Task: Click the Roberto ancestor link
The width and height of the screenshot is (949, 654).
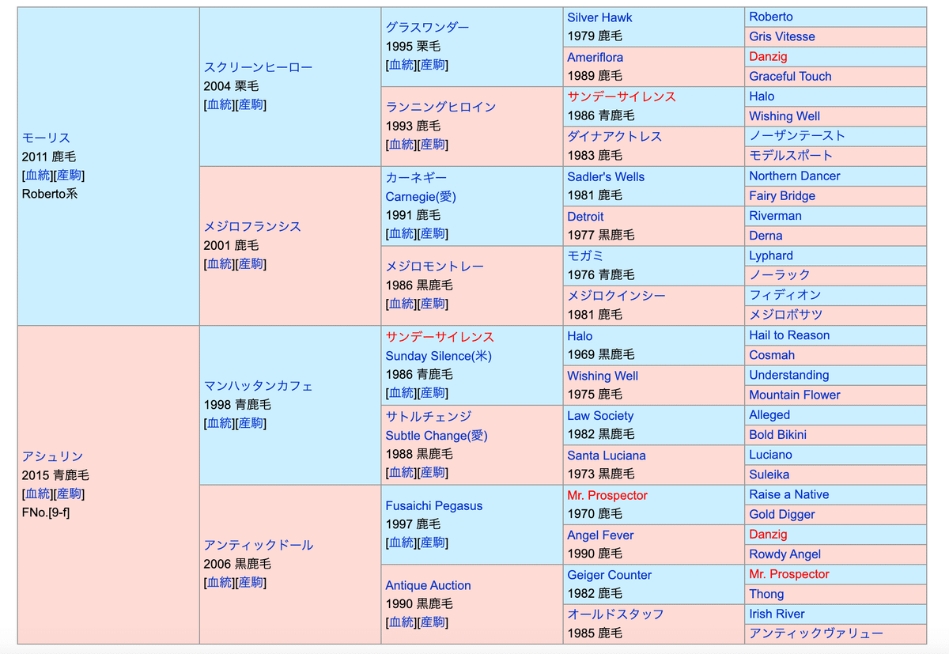Action: pyautogui.click(x=770, y=17)
